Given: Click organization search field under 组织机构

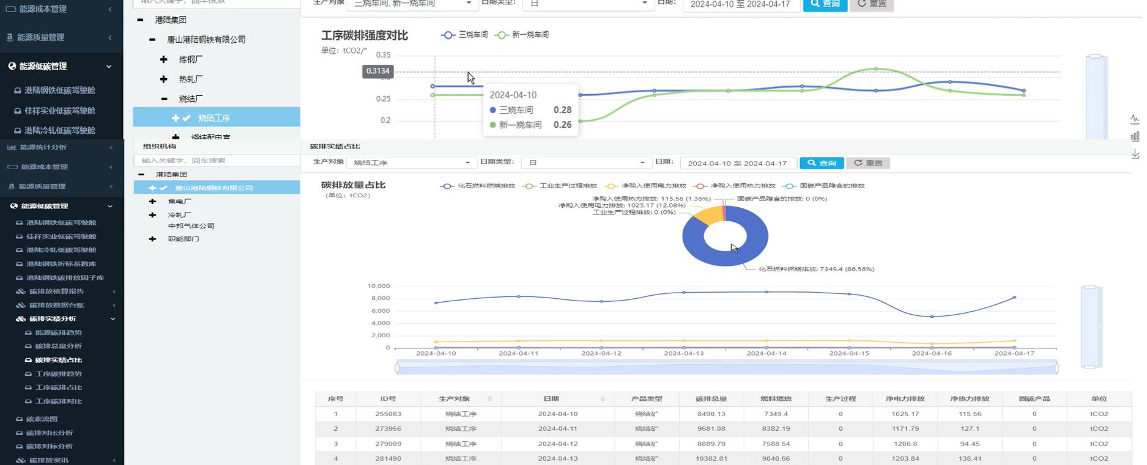Looking at the screenshot, I should (x=218, y=161).
